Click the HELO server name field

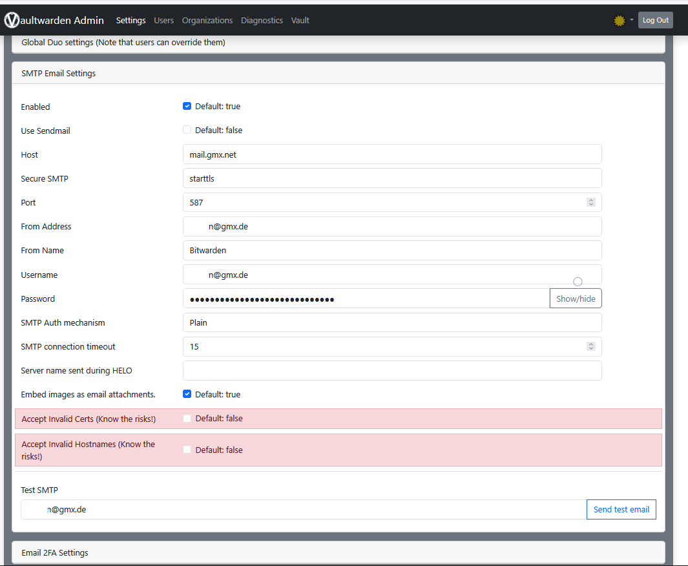(x=392, y=371)
